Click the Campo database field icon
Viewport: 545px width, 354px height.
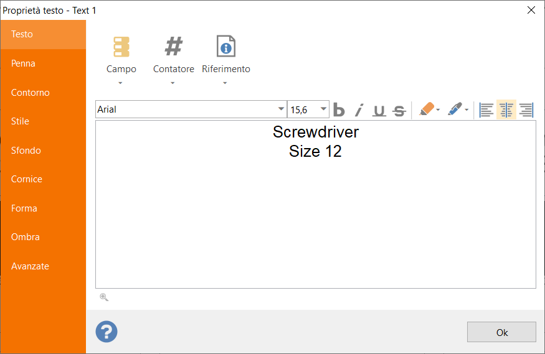pyautogui.click(x=121, y=47)
